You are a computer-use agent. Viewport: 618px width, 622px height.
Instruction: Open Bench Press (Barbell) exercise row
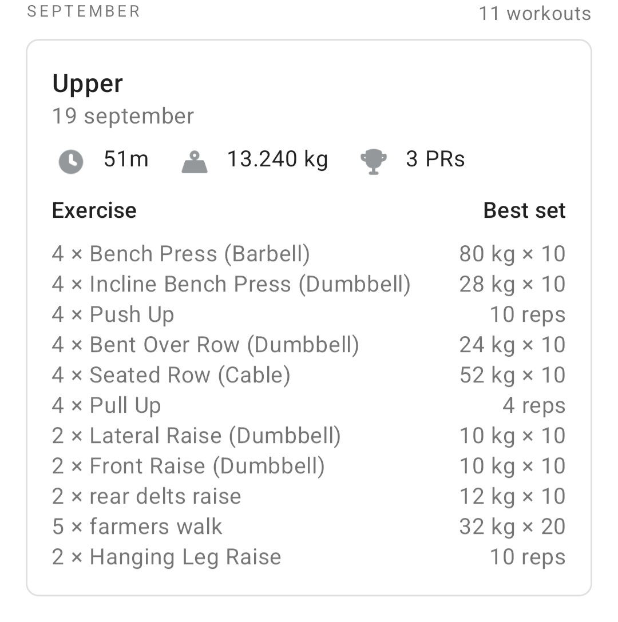(181, 254)
